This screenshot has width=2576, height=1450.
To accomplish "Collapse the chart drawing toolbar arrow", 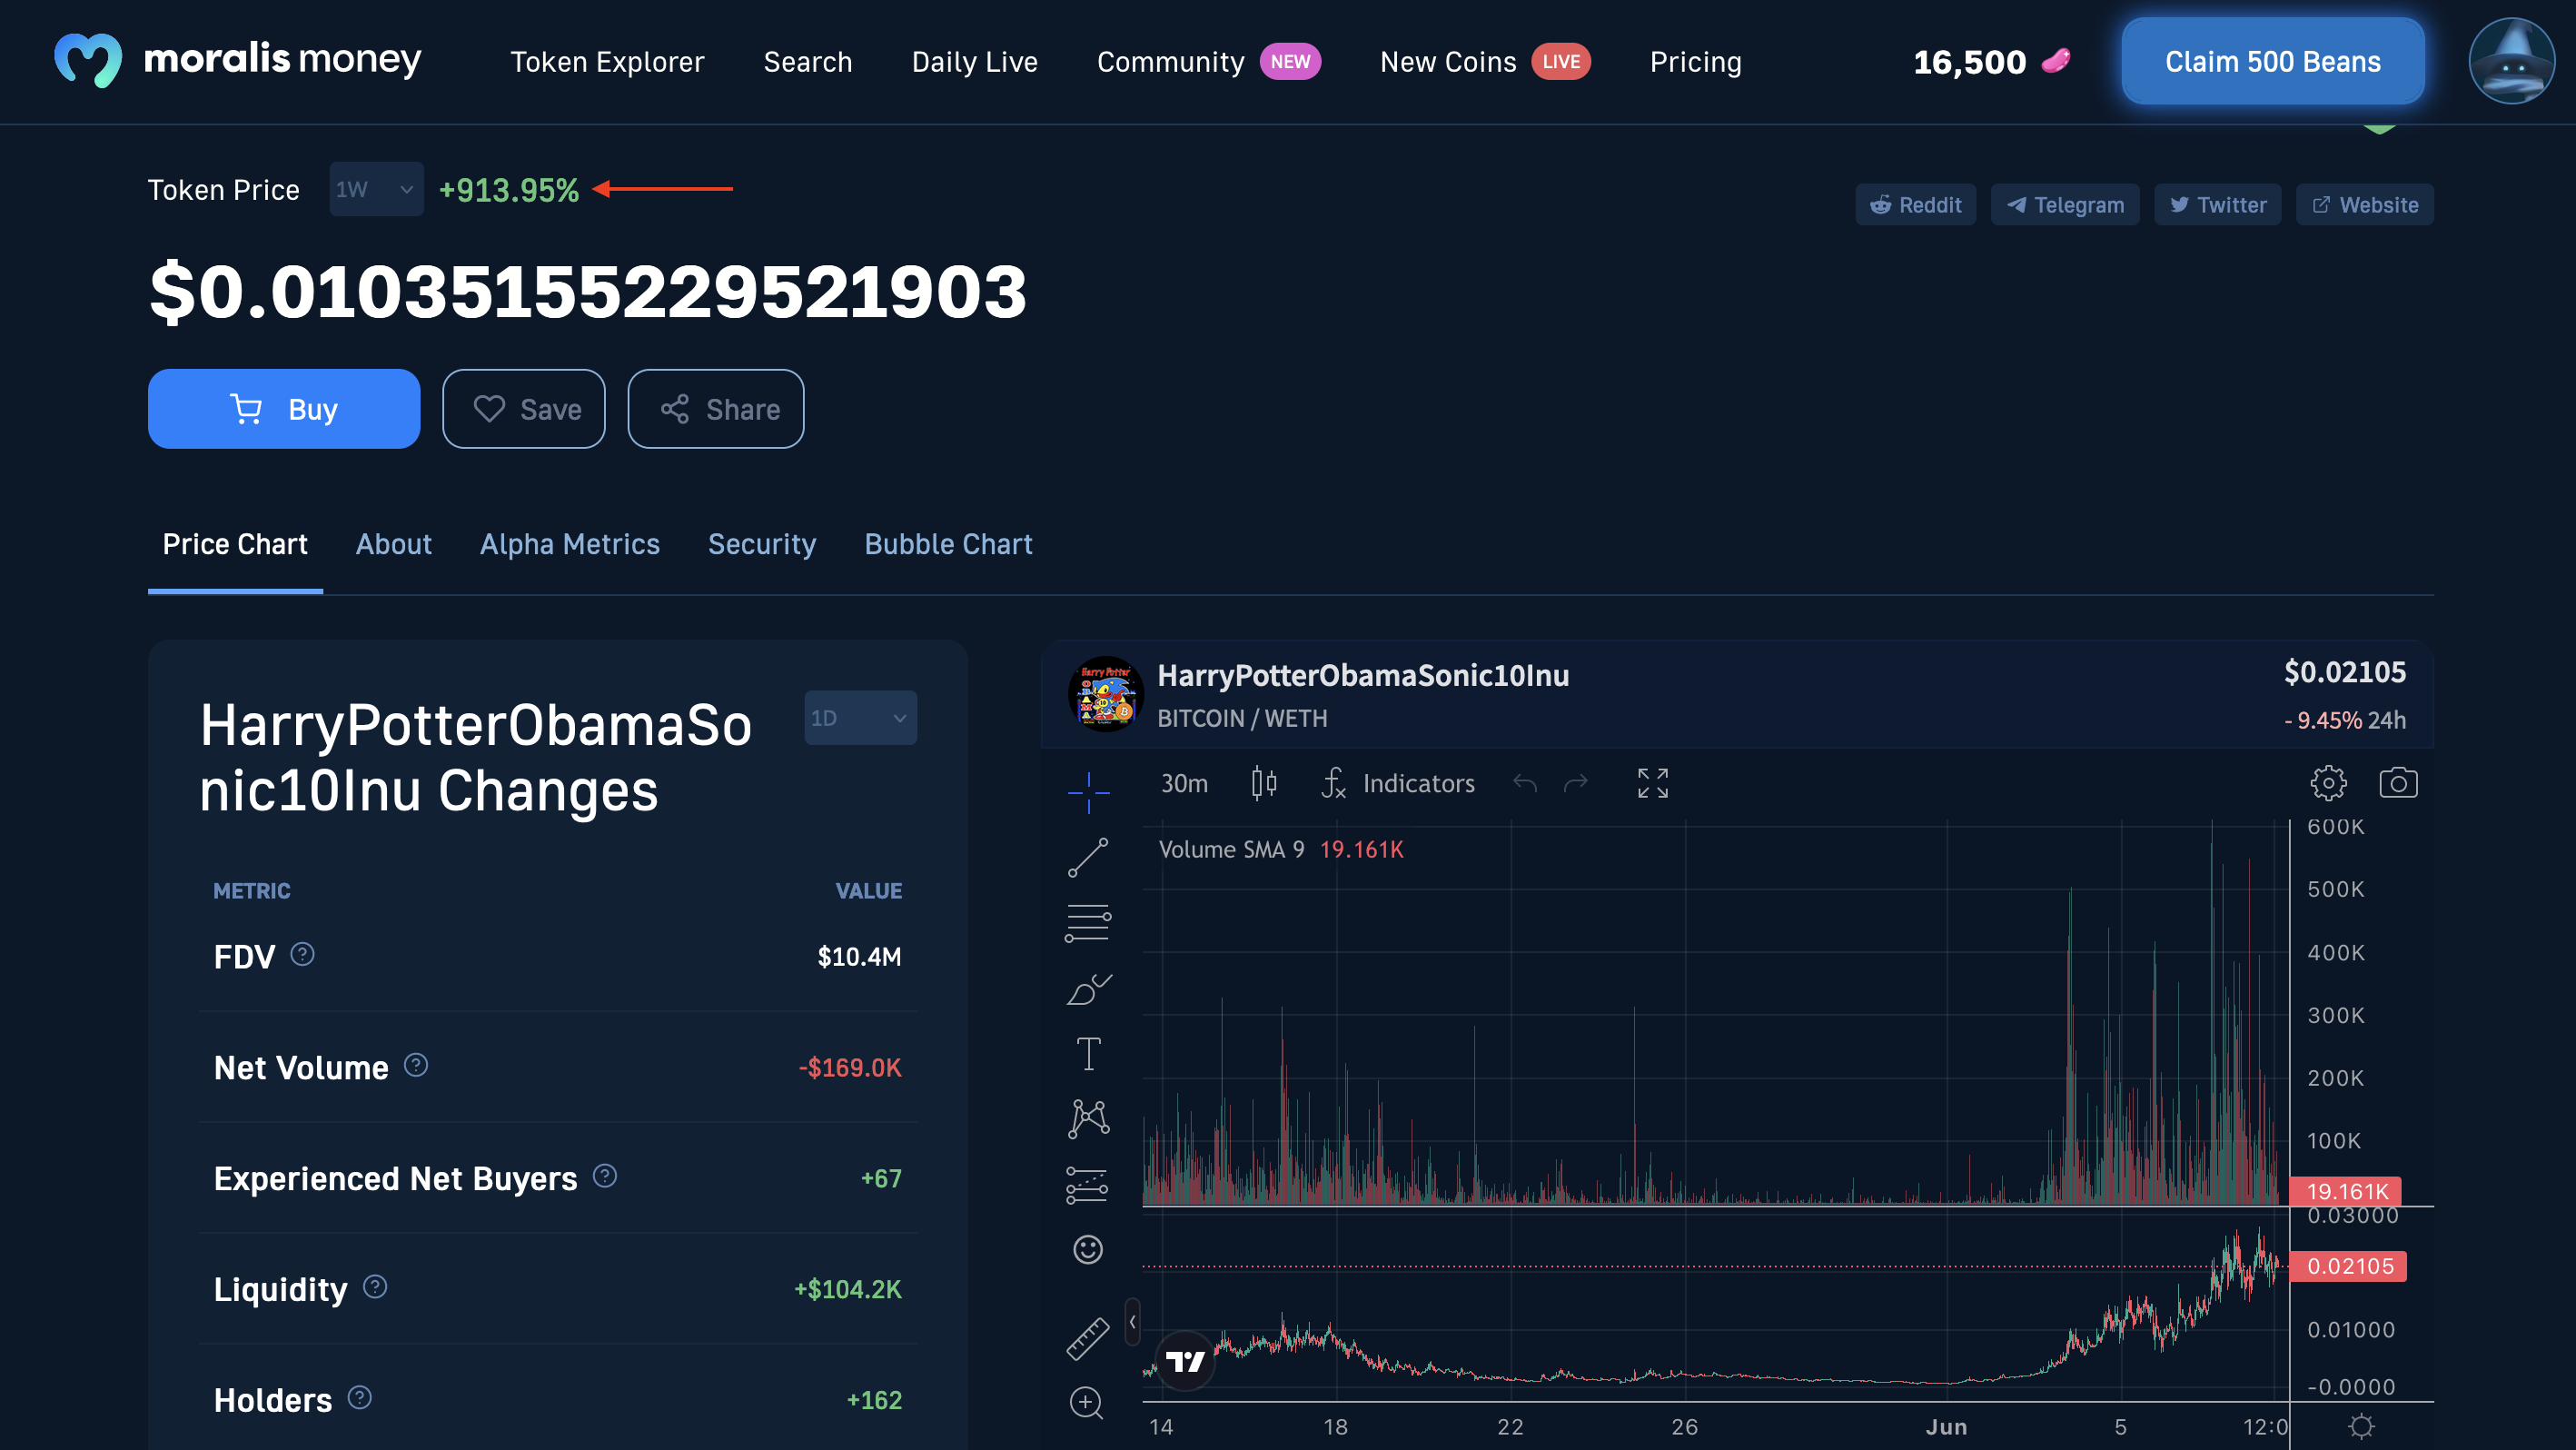I will pos(1132,1323).
